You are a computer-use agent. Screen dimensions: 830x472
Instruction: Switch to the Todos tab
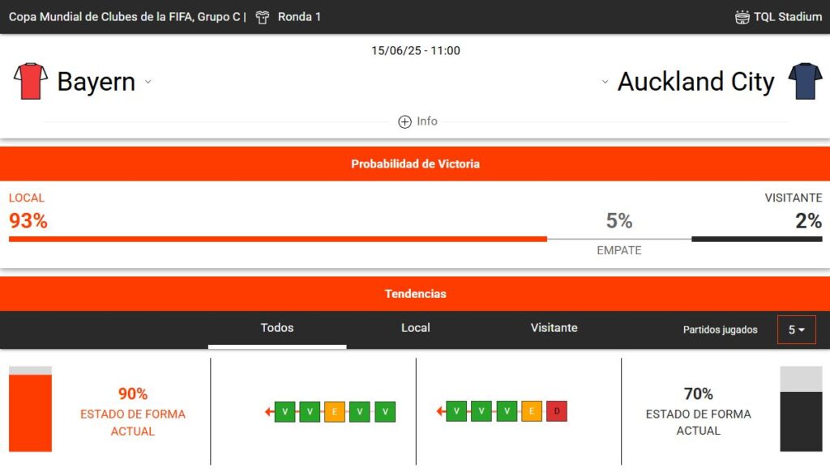click(x=277, y=328)
